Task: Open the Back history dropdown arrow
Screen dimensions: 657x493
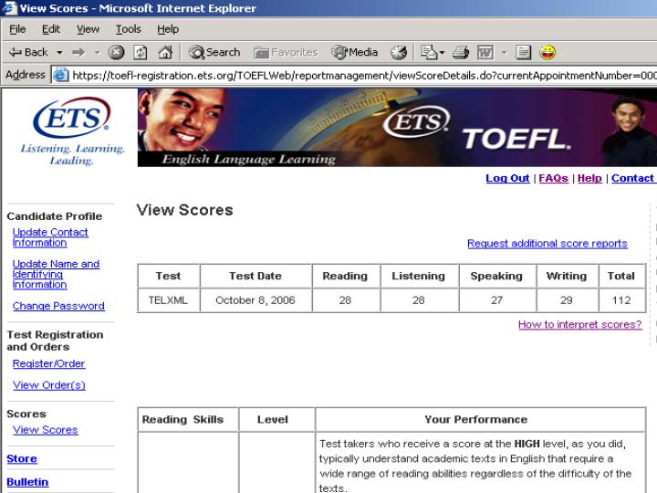Action: pyautogui.click(x=59, y=52)
